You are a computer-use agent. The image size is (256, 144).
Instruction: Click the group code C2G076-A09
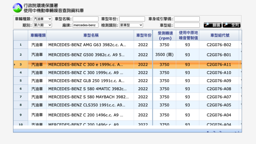[219, 81]
